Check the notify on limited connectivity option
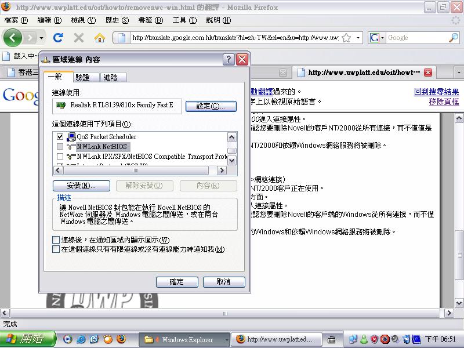The height and width of the screenshot is (348, 464). coord(56,249)
